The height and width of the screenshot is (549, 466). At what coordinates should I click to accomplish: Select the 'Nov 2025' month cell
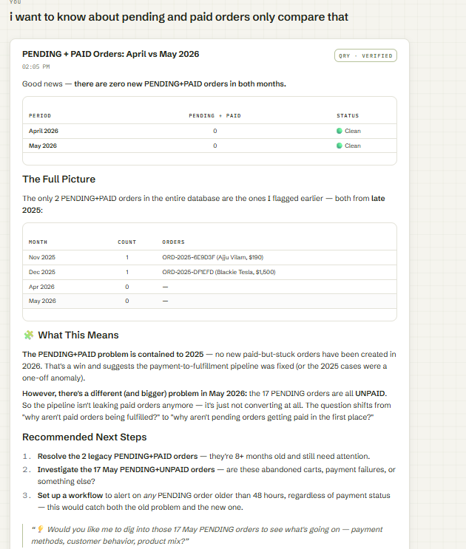[42, 257]
